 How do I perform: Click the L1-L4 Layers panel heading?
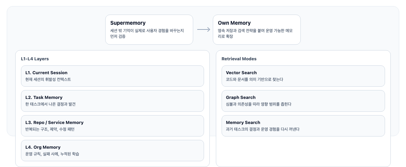pyautogui.click(x=35, y=59)
